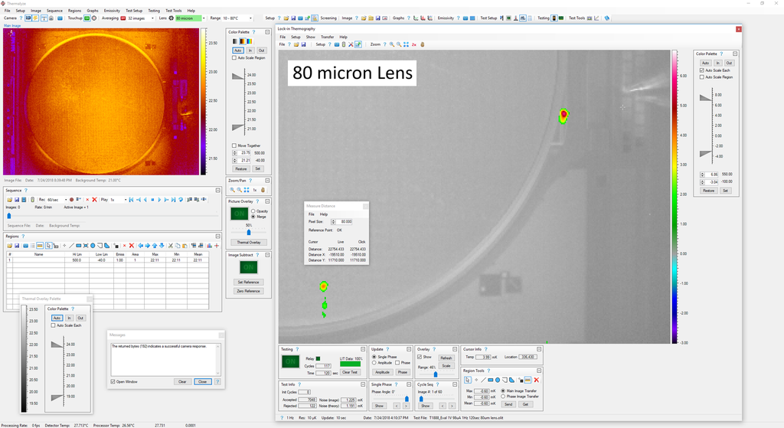Jump to first frame in Sequence playback controls
The height and width of the screenshot is (428, 784).
pyautogui.click(x=131, y=200)
